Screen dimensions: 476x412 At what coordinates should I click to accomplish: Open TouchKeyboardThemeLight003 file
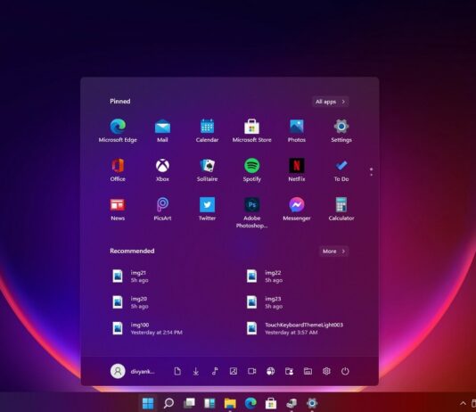[x=294, y=328]
